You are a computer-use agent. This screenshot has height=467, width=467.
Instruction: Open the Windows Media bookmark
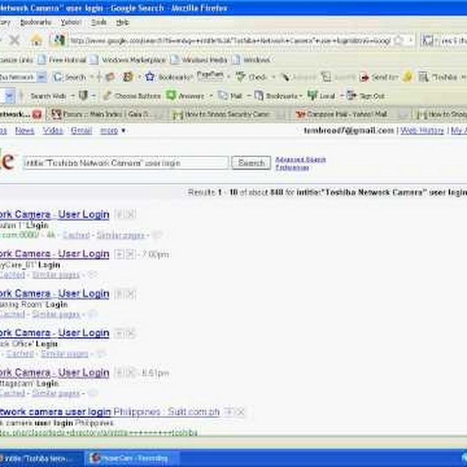199,60
